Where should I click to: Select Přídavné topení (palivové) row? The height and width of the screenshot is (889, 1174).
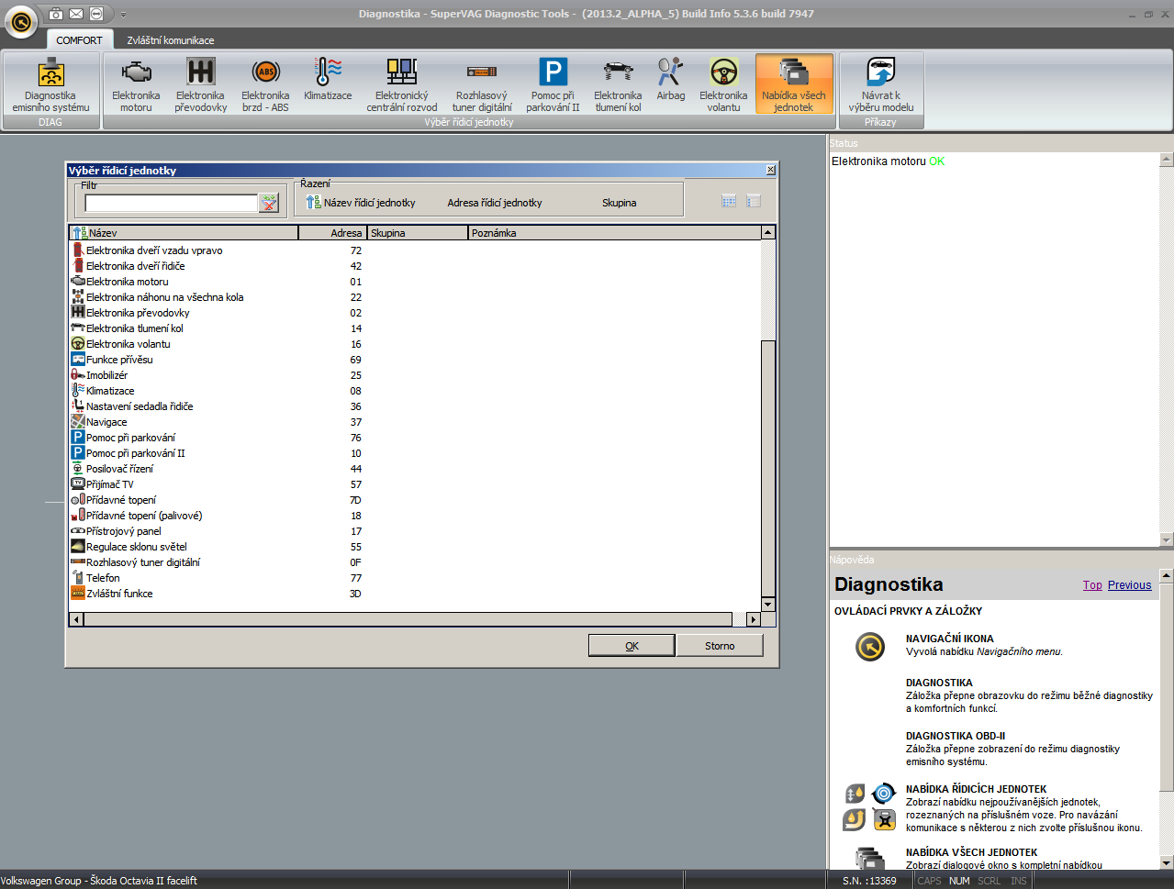[416, 516]
